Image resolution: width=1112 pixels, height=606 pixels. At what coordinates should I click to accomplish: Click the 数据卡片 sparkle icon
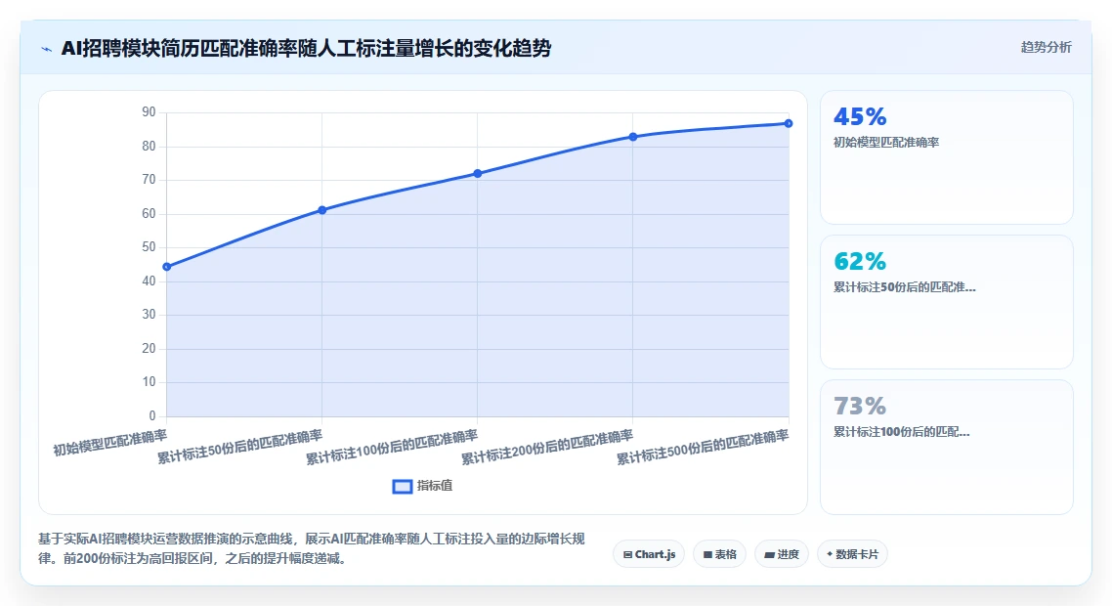(830, 553)
